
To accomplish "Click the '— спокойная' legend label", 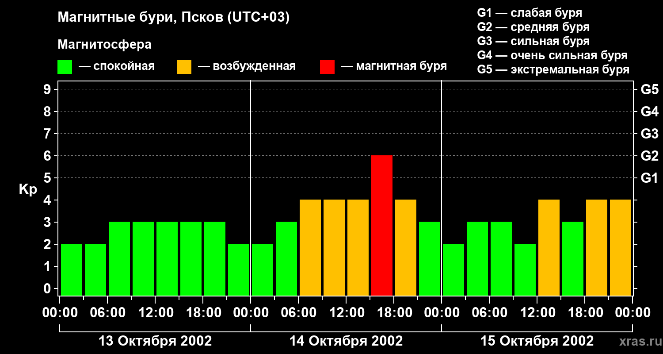I will [x=117, y=66].
